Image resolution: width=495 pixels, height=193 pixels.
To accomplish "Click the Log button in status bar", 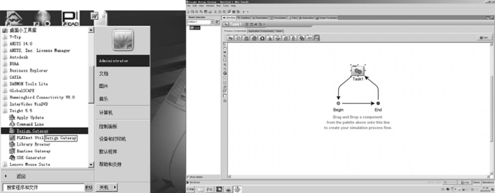I will [x=465, y=182].
